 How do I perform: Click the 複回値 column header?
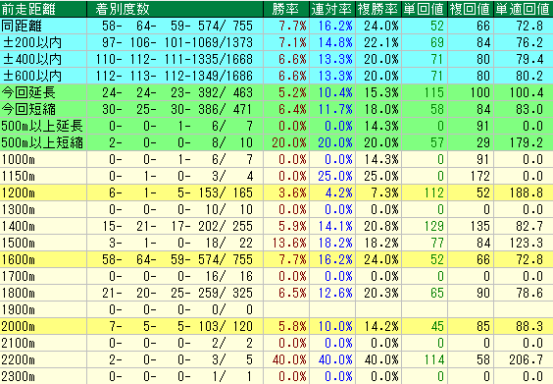(470, 9)
